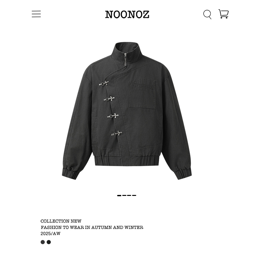Open the COLLECTION NEW heading
Screen dimensions: 254x254
pos(61,221)
